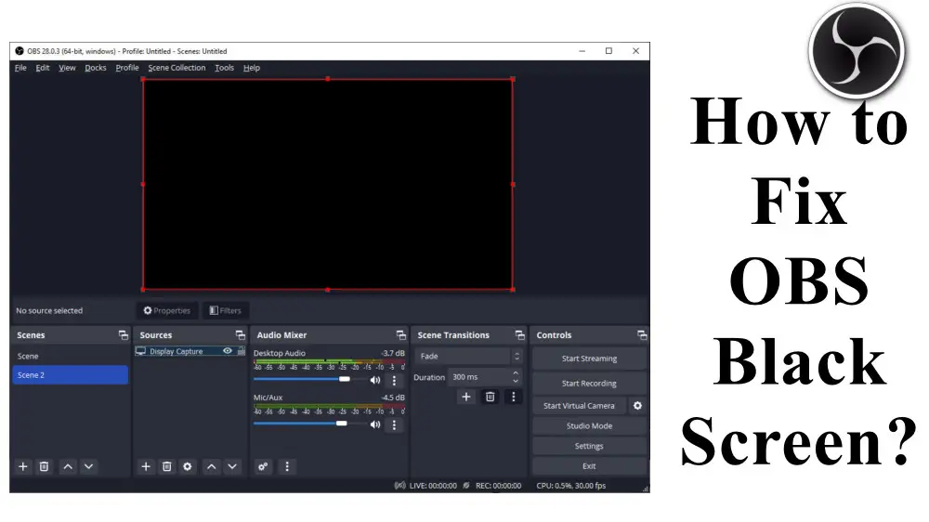Click the OBS logo in title bar
The height and width of the screenshot is (522, 929).
coord(20,51)
